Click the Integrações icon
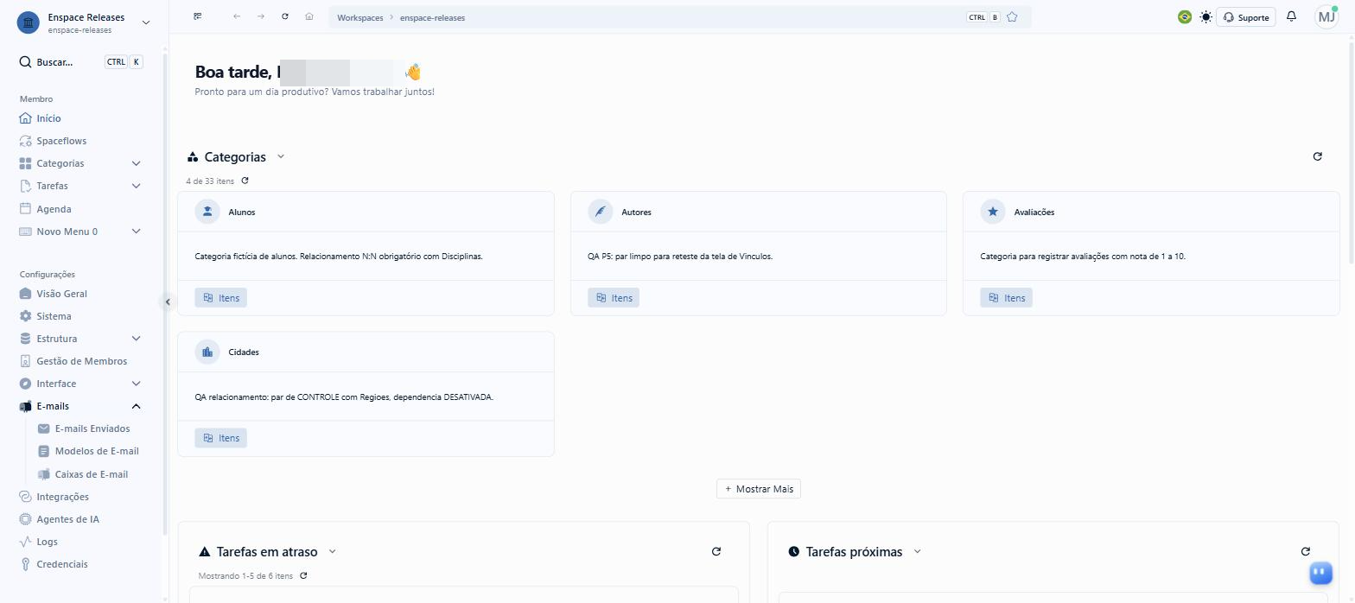The height and width of the screenshot is (603, 1355). pyautogui.click(x=26, y=497)
